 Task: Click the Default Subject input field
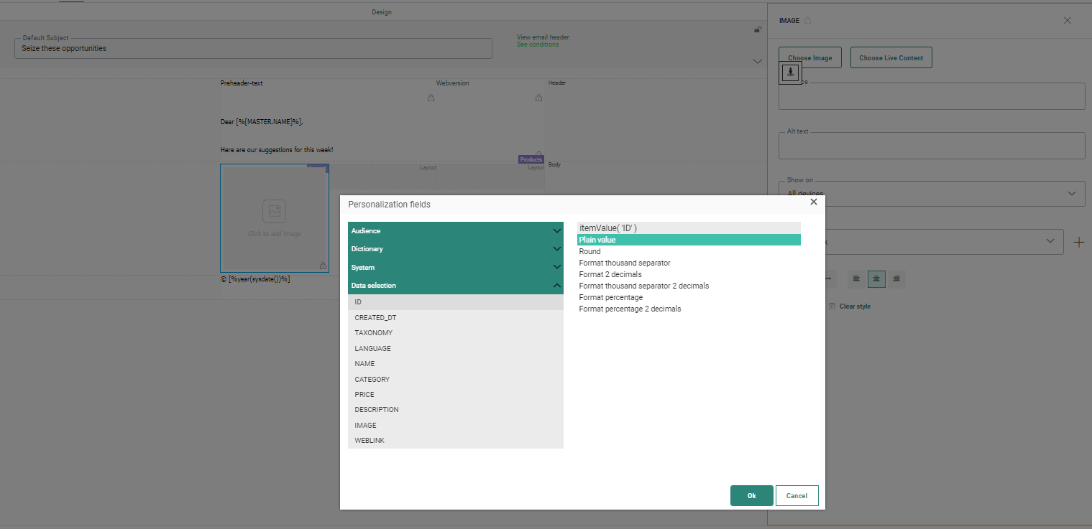point(253,49)
